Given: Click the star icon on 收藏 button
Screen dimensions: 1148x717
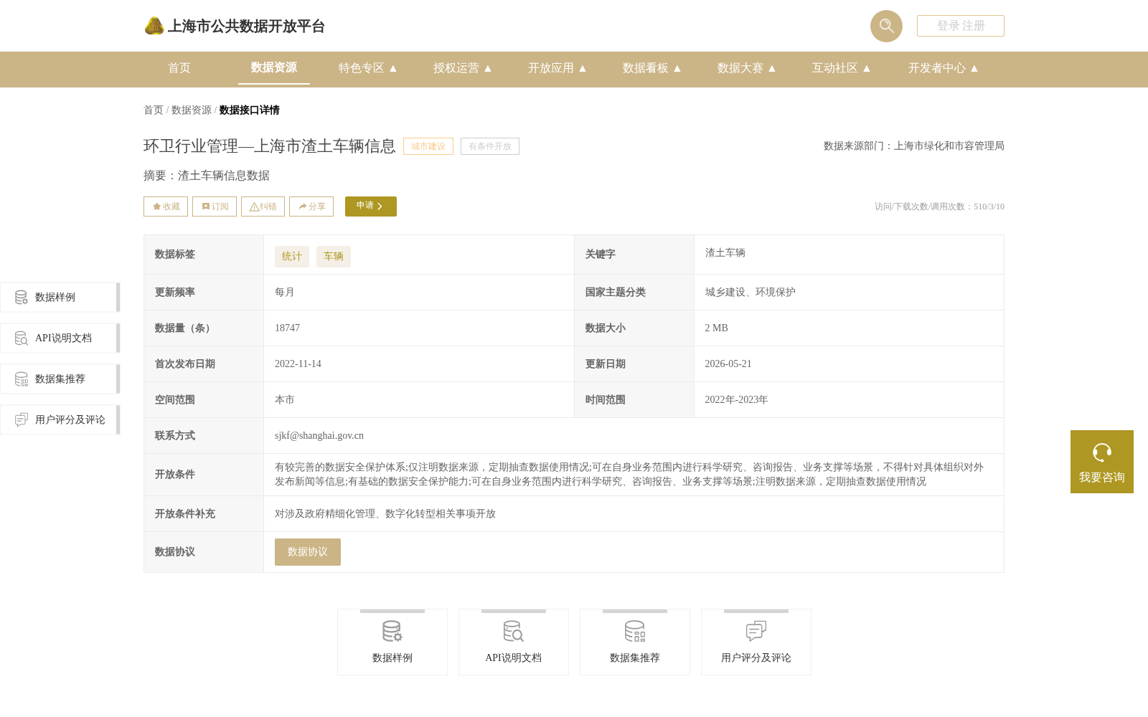Looking at the screenshot, I should coord(156,206).
